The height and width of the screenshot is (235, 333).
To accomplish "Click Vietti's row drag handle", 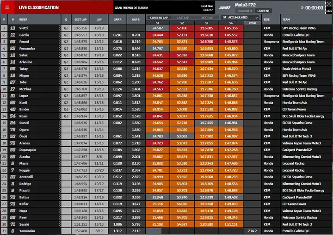I will tap(60, 28).
